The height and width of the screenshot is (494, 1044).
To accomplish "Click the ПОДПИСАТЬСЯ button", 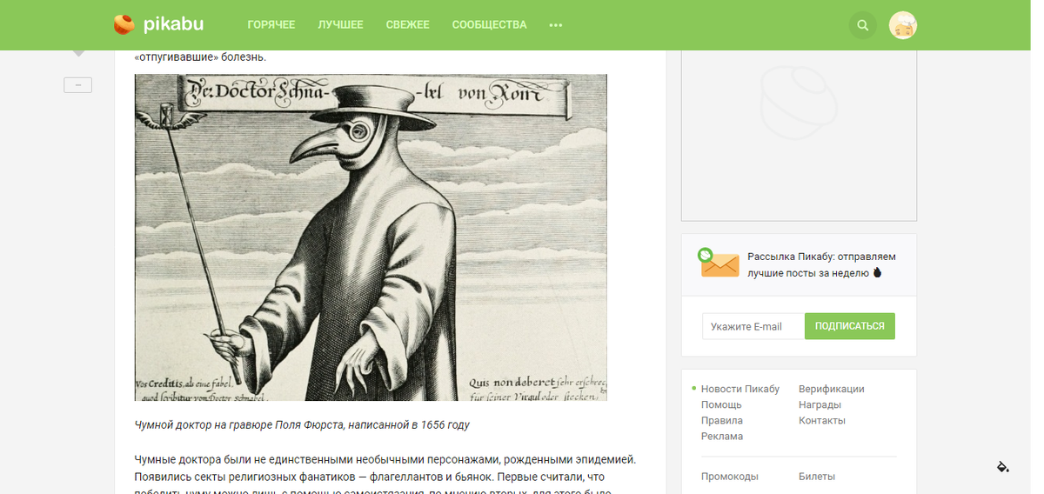I will point(850,326).
